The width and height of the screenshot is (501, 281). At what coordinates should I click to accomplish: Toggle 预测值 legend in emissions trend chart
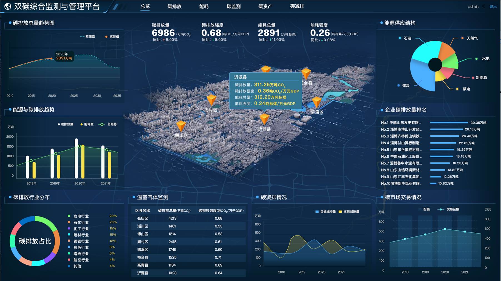tap(87, 37)
